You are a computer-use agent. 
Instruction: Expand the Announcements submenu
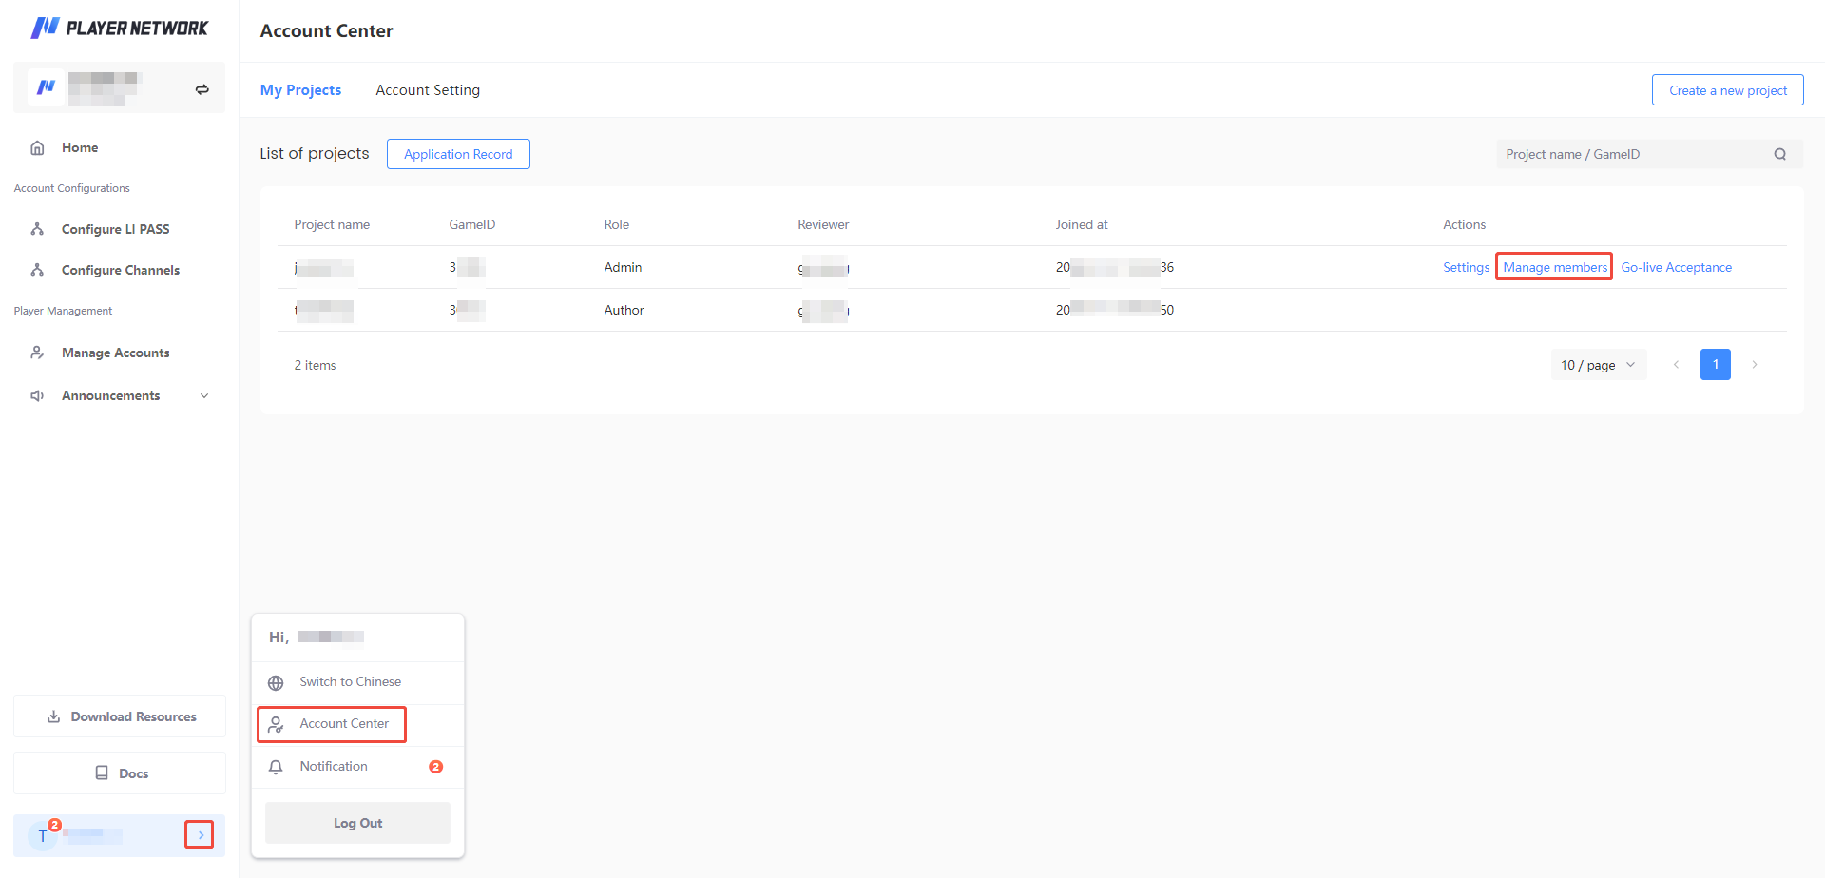[203, 396]
